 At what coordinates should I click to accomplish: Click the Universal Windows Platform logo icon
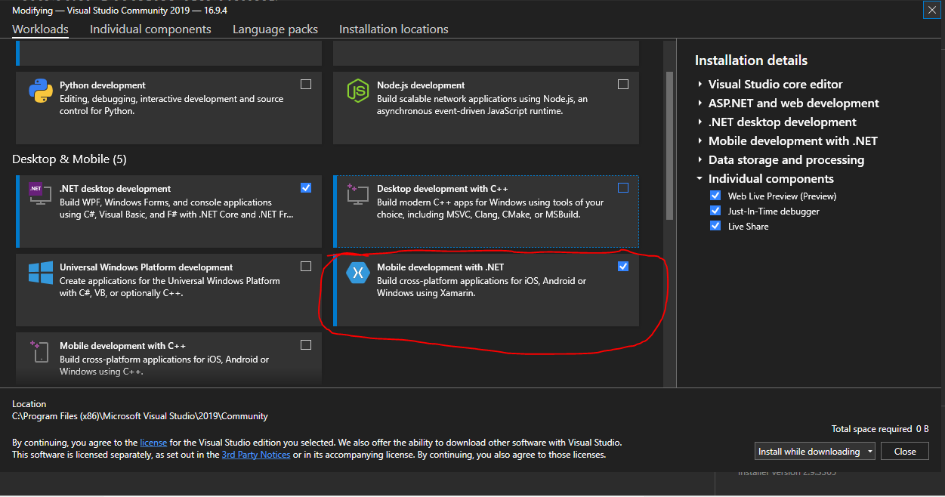tap(41, 272)
